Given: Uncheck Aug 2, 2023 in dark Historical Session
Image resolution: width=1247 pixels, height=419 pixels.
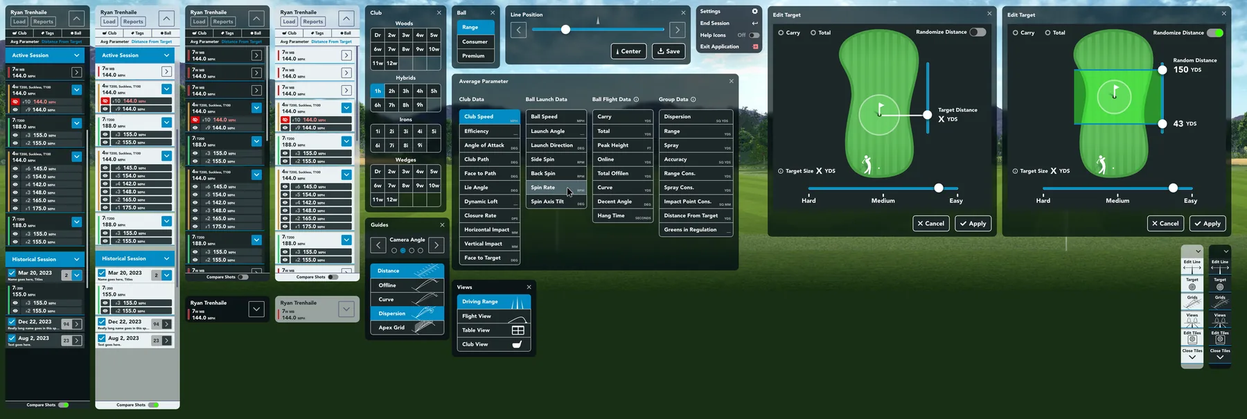Looking at the screenshot, I should [x=12, y=339].
